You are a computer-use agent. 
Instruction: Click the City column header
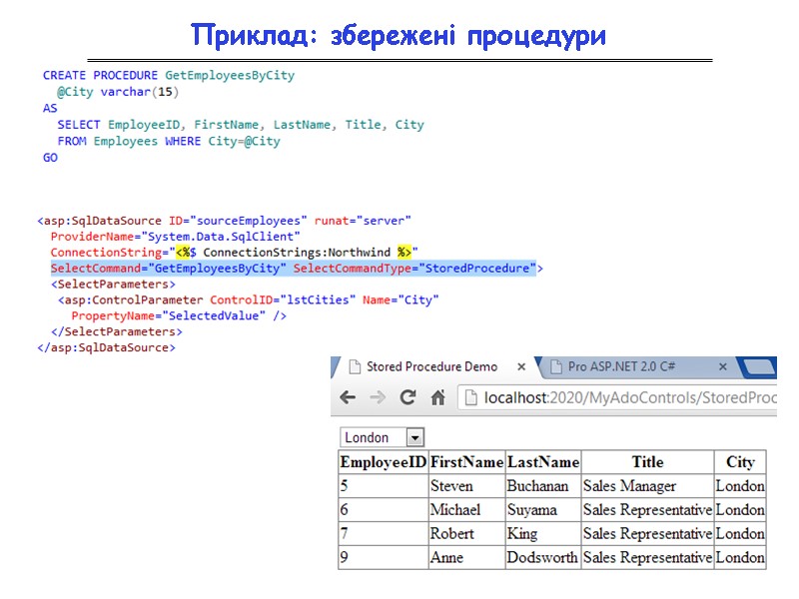pyautogui.click(x=740, y=462)
